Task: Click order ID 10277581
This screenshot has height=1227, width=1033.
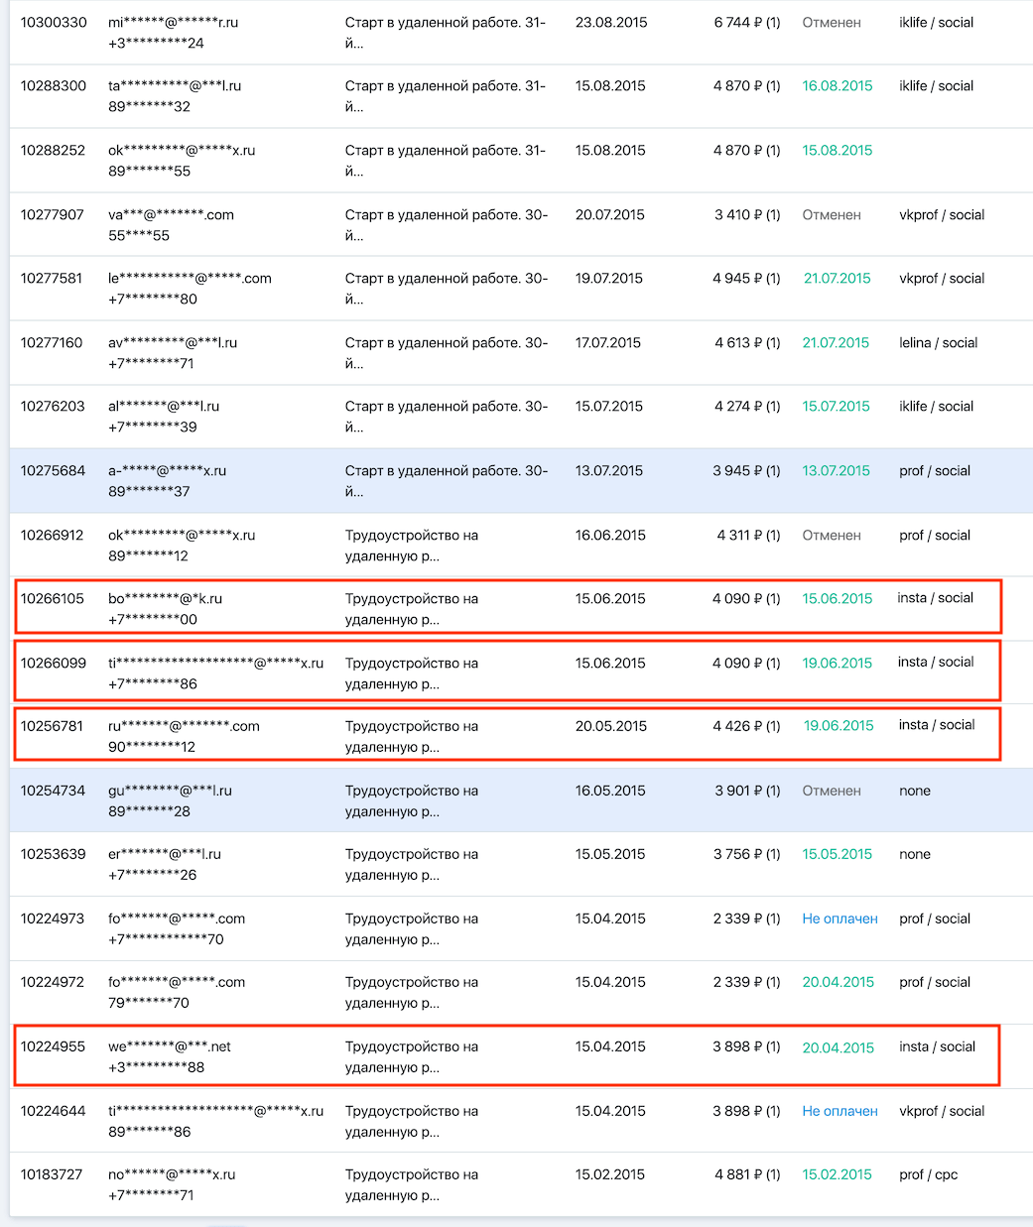Action: 52,278
